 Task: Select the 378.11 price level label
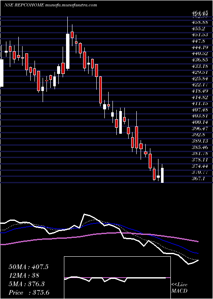pos(200,160)
